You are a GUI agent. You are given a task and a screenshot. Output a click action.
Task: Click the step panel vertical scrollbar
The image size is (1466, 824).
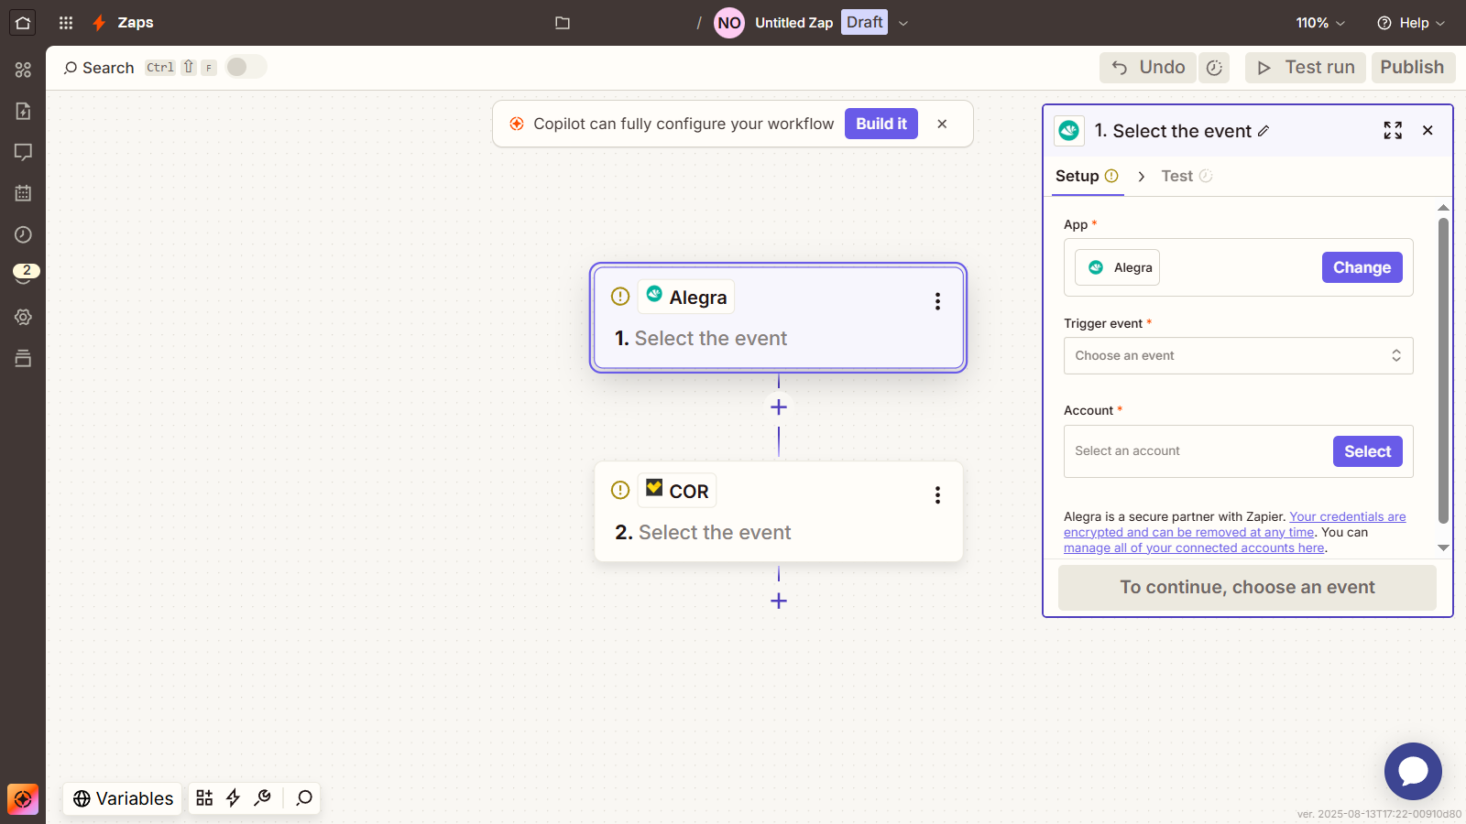pyautogui.click(x=1443, y=371)
